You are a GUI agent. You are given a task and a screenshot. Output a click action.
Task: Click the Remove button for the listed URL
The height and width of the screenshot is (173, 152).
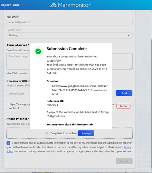123,106
